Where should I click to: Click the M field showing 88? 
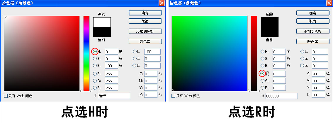click(x=319, y=81)
